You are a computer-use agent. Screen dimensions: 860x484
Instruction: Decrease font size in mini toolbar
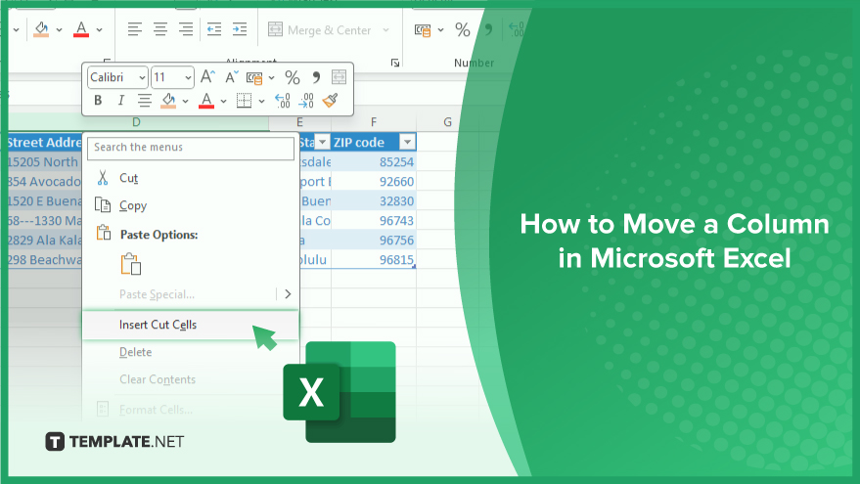click(x=232, y=77)
